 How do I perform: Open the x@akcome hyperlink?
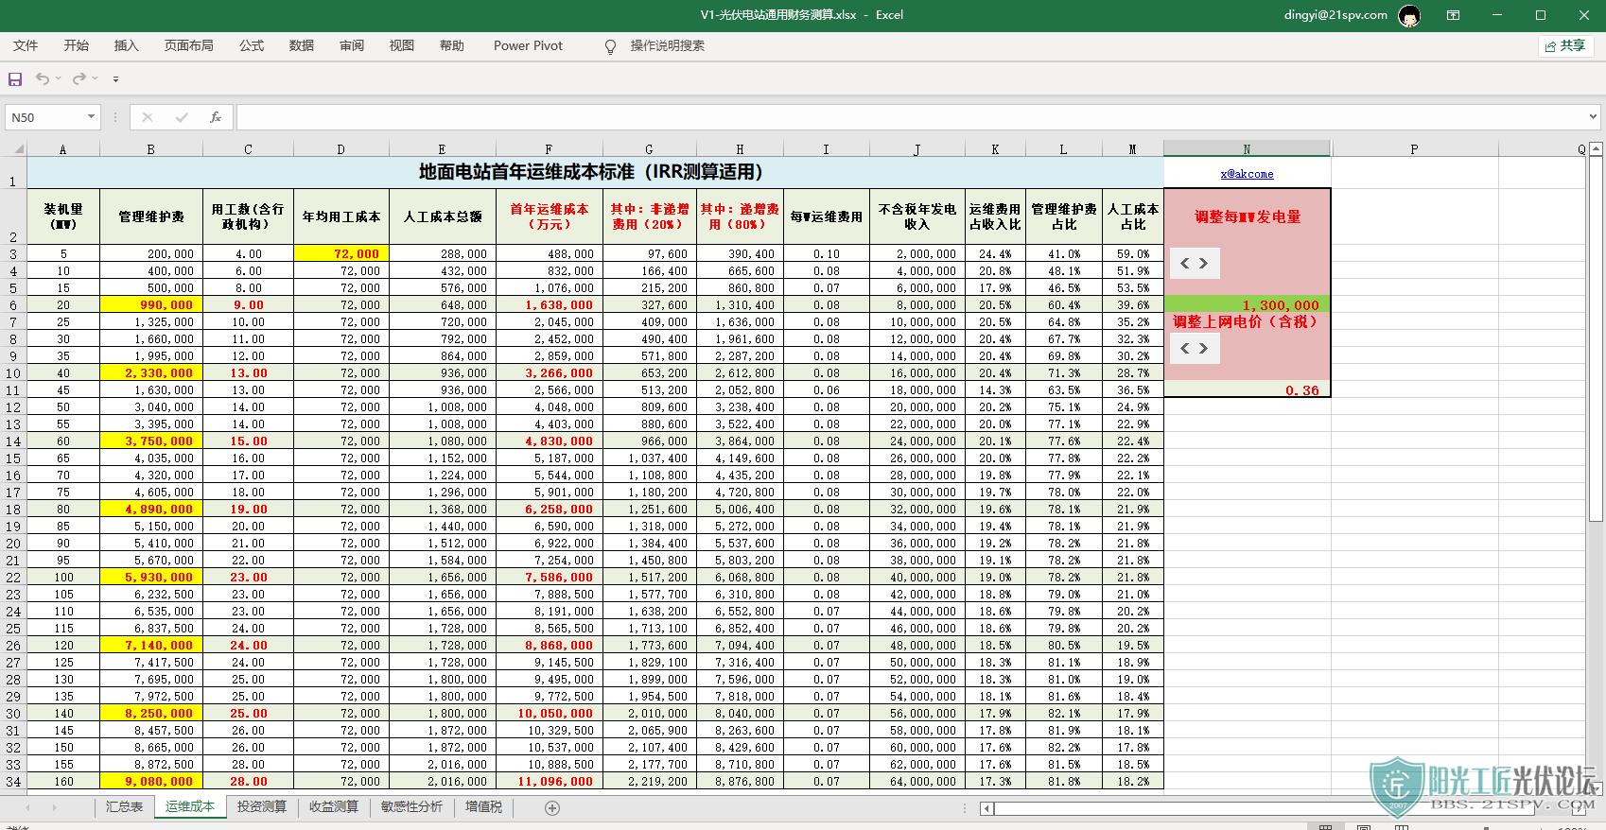(1247, 174)
